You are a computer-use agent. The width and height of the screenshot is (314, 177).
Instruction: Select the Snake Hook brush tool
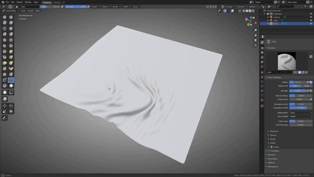[11, 63]
